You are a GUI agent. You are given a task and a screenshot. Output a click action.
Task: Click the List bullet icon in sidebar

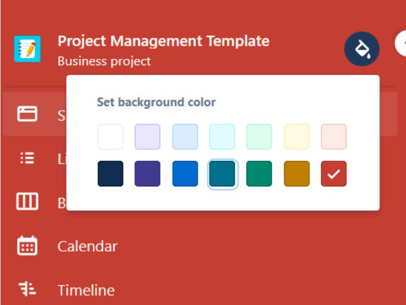pos(27,158)
